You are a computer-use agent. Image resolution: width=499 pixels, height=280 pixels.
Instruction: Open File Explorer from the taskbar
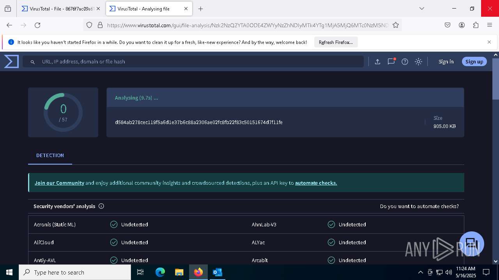pyautogui.click(x=179, y=272)
